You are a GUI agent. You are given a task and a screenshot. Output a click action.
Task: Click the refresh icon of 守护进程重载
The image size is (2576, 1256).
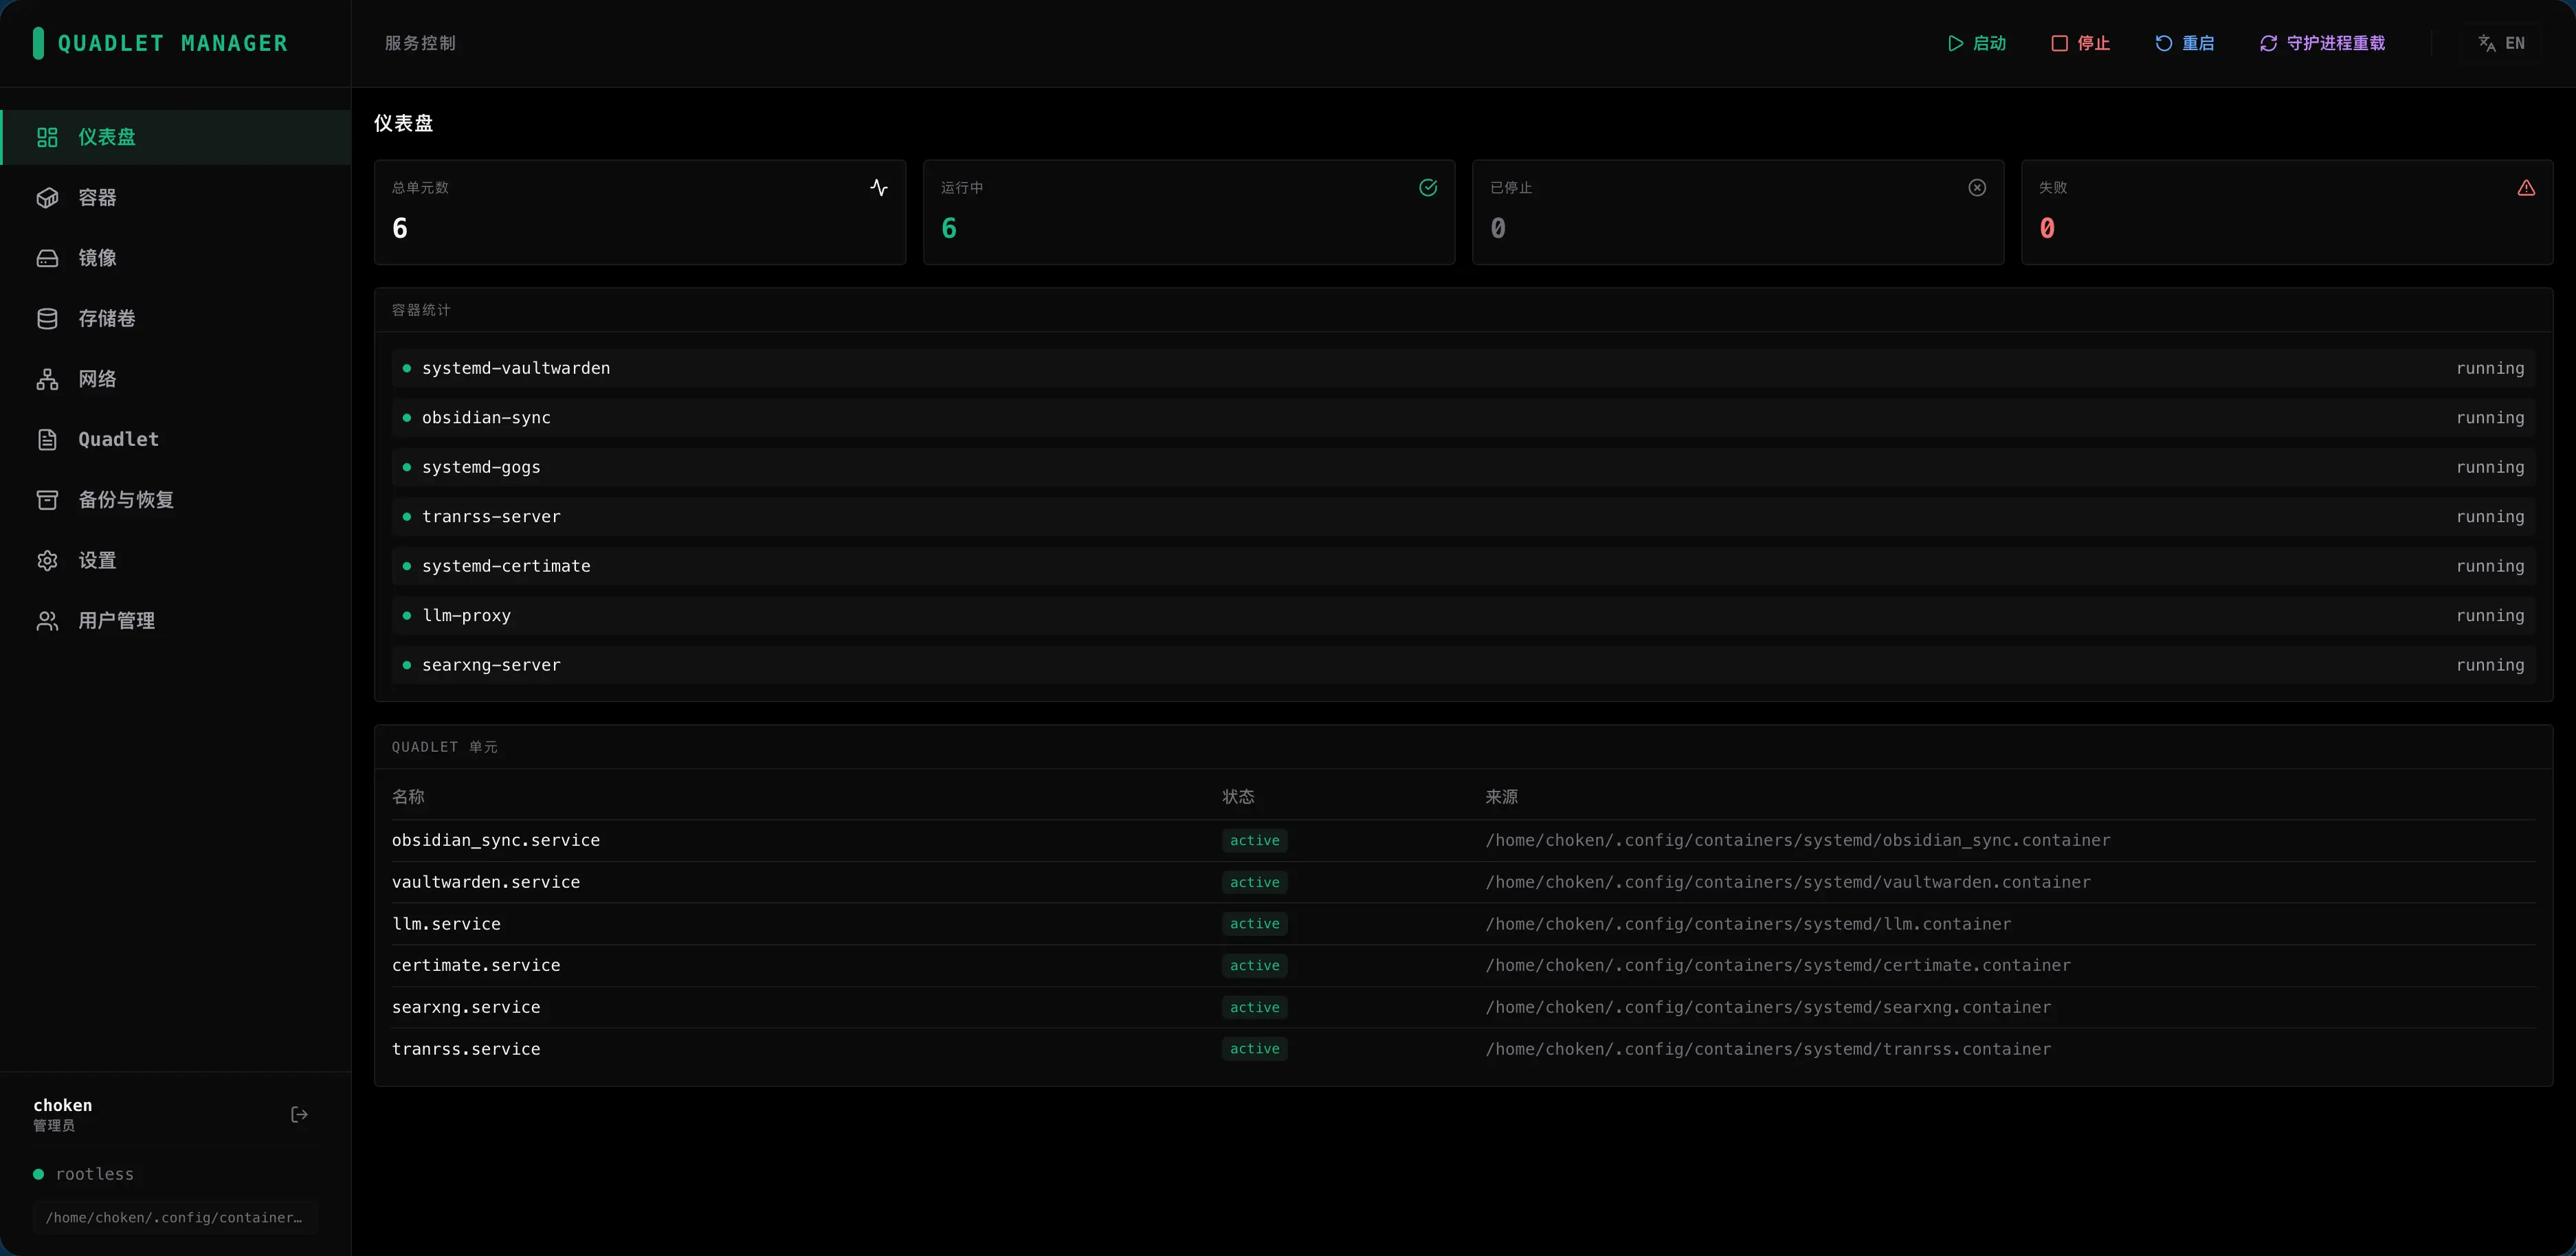point(2268,43)
